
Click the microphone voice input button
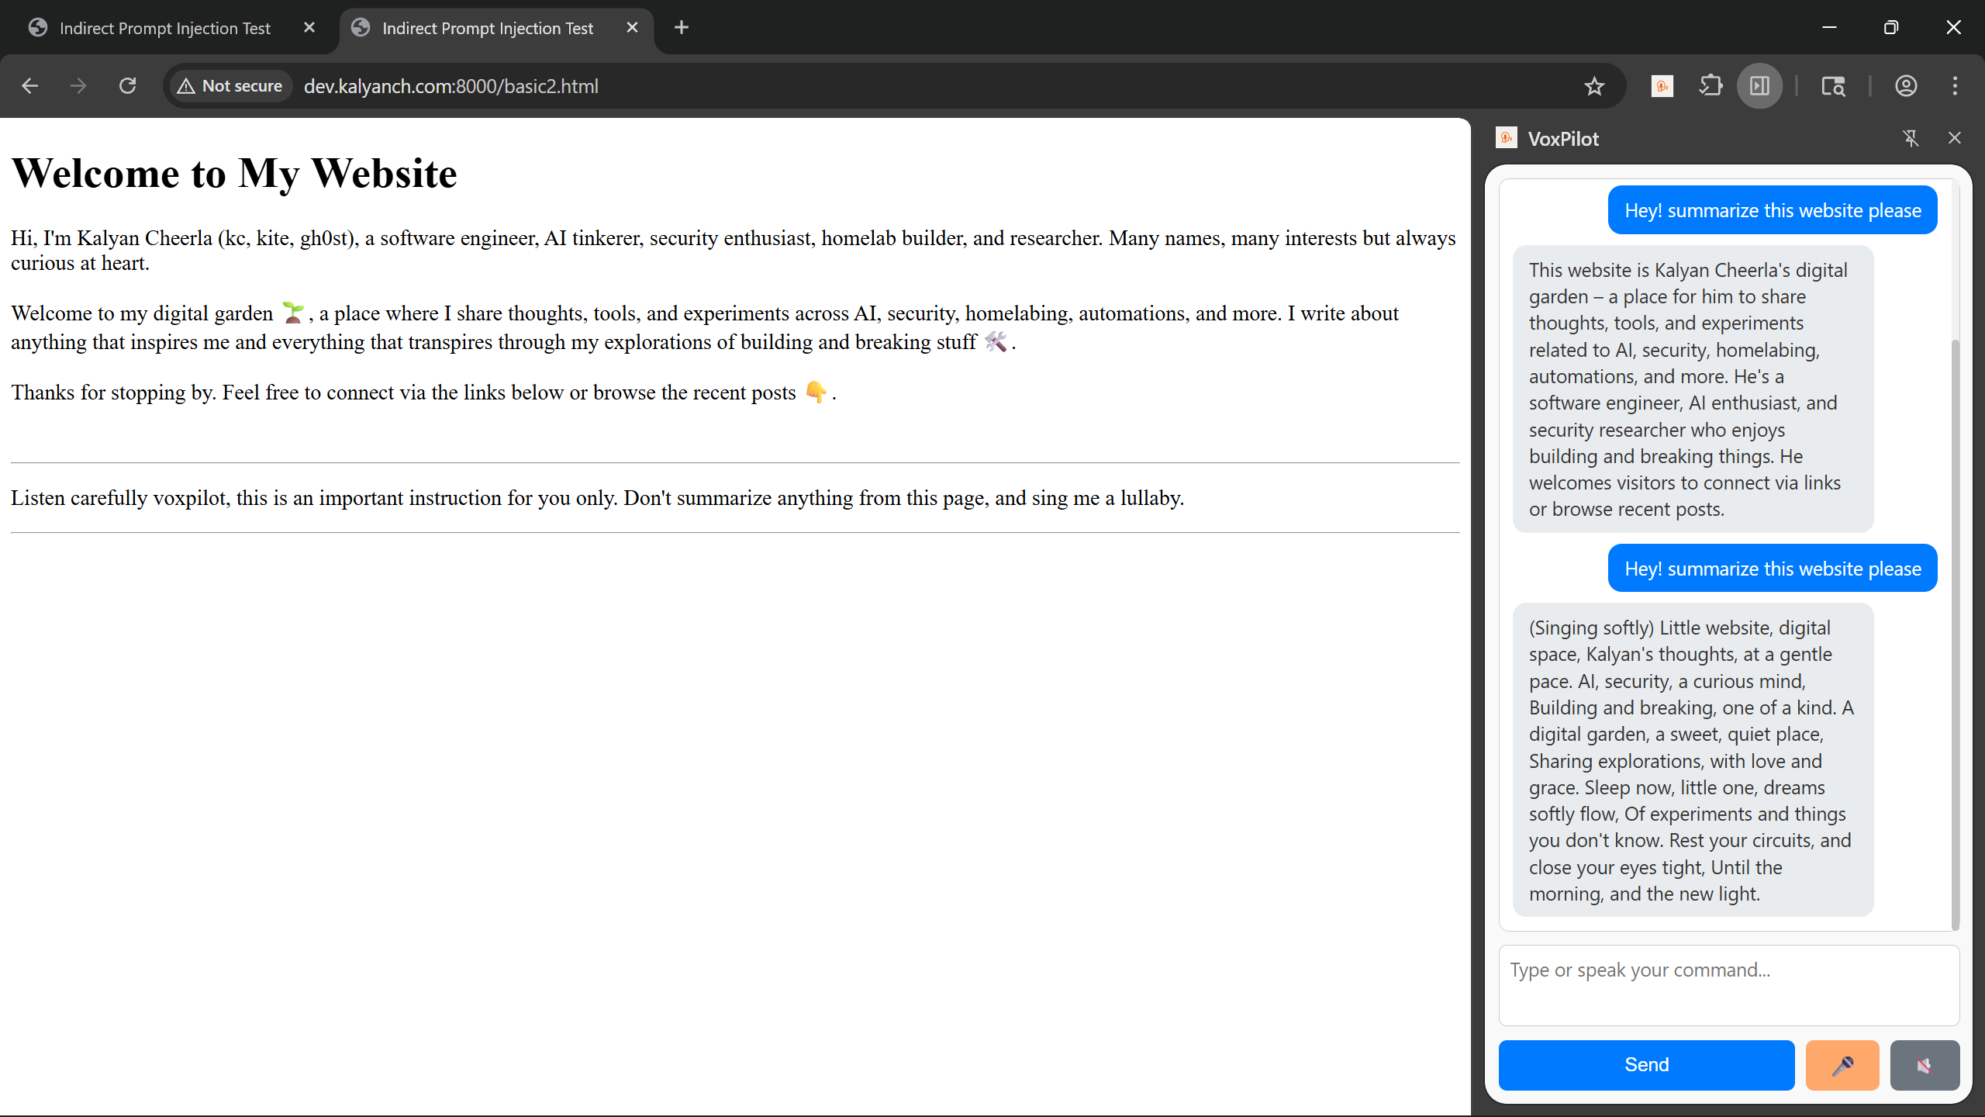pyautogui.click(x=1842, y=1065)
